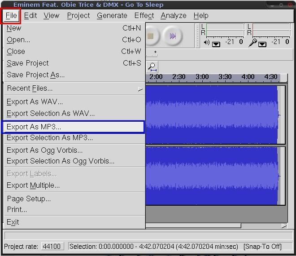The width and height of the screenshot is (296, 256).
Task: Open the Help menu
Action: 201,16
